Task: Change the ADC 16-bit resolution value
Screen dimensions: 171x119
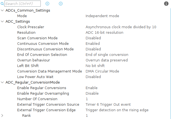Action: tap(104, 33)
